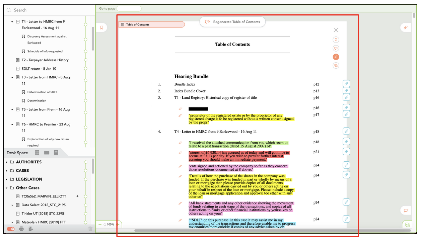The height and width of the screenshot is (241, 424).
Task: Close the Table of Contents page with X
Action: tap(336, 30)
